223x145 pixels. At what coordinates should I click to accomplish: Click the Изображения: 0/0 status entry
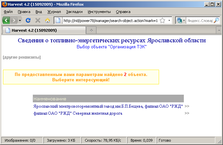point(22,140)
